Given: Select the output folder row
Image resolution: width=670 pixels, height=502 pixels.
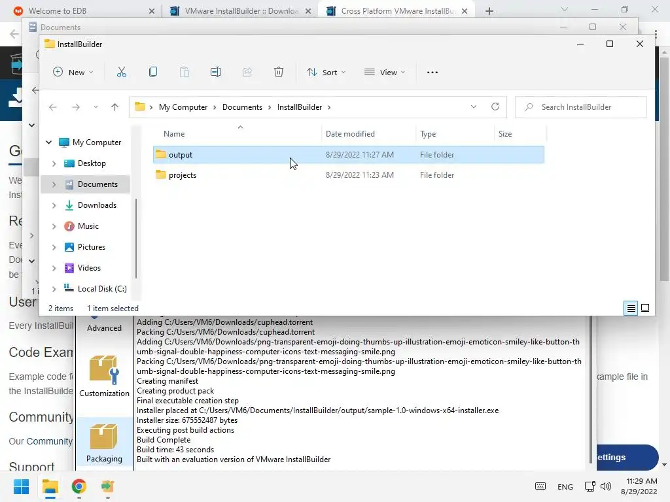Looking at the screenshot, I should (x=349, y=154).
